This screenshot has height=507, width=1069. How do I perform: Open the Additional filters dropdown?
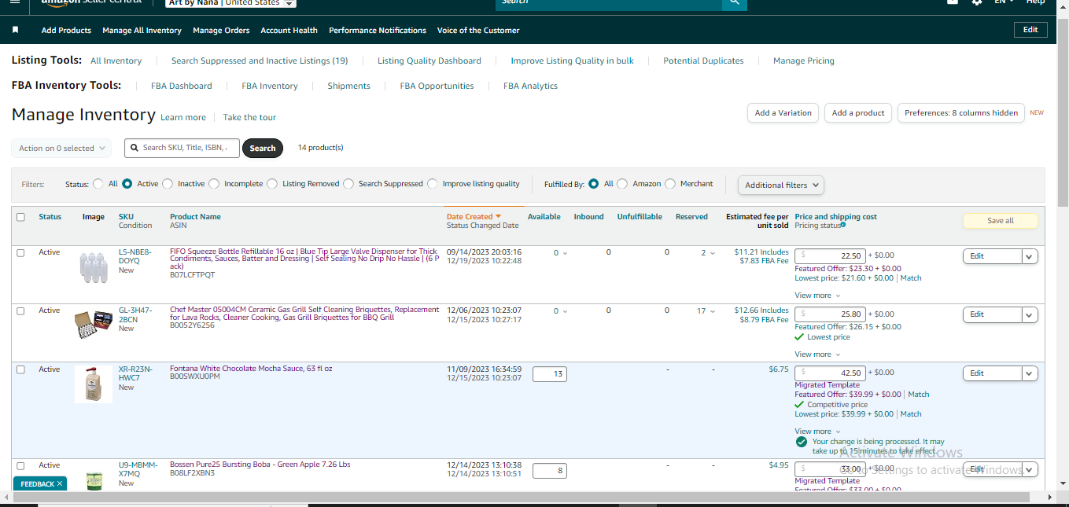pyautogui.click(x=781, y=186)
